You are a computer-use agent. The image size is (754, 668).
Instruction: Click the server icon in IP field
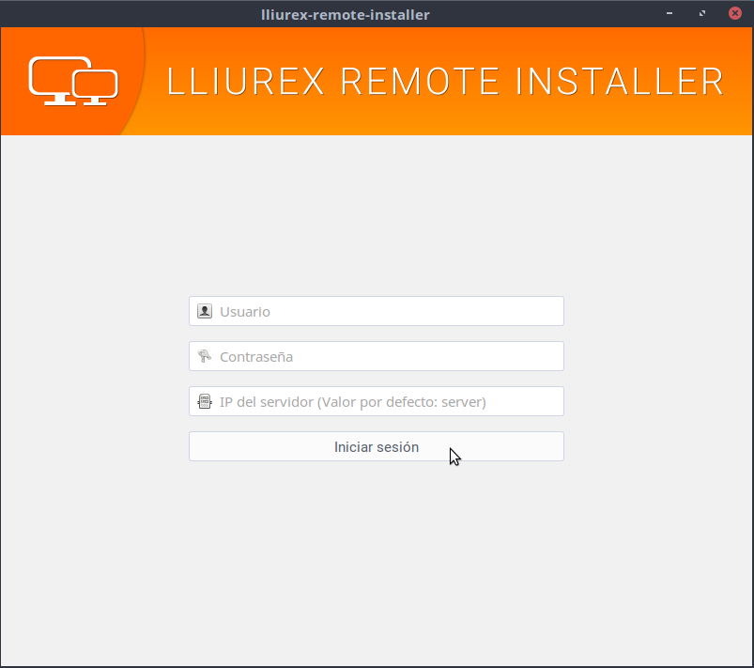click(205, 401)
